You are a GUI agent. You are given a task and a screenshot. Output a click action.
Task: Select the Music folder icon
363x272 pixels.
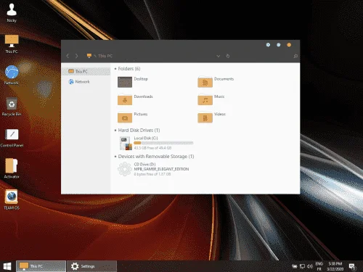[x=205, y=99]
